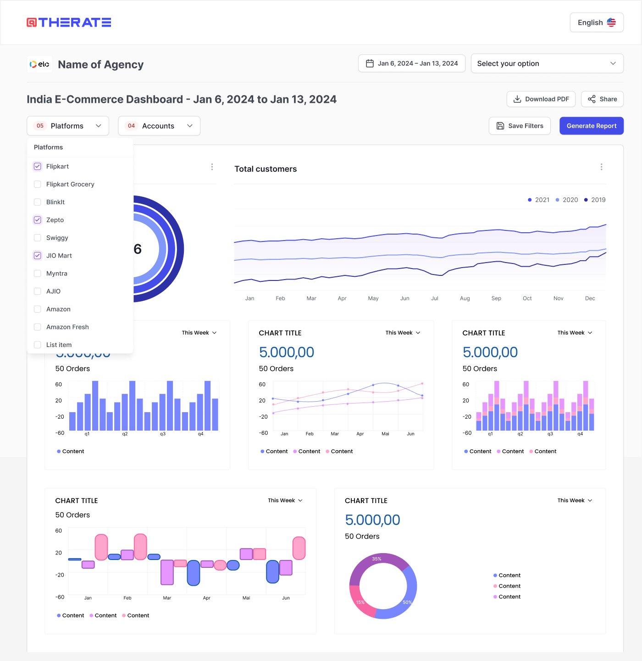Open the English language selector

pos(597,22)
